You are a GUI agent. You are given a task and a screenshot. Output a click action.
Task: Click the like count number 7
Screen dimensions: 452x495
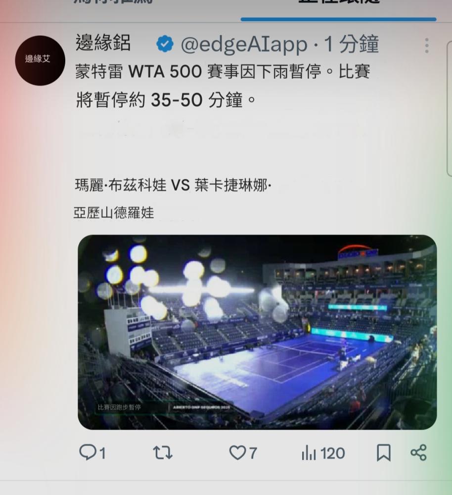point(253,453)
